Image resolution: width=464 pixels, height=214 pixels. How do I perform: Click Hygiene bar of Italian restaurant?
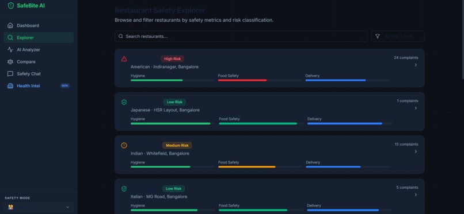point(173,210)
